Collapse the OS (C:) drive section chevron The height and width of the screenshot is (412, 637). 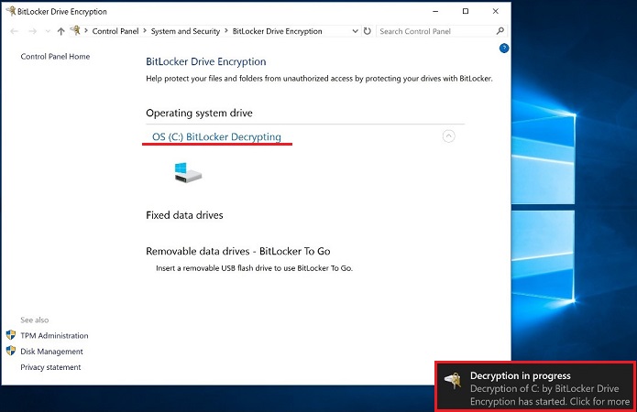(448, 136)
